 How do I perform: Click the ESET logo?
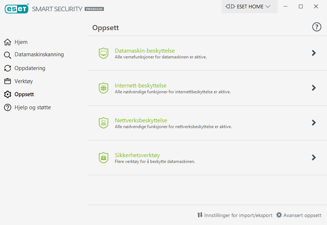pos(16,9)
